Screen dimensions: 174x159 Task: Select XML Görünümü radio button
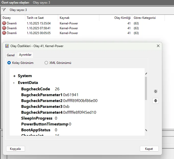46,63
